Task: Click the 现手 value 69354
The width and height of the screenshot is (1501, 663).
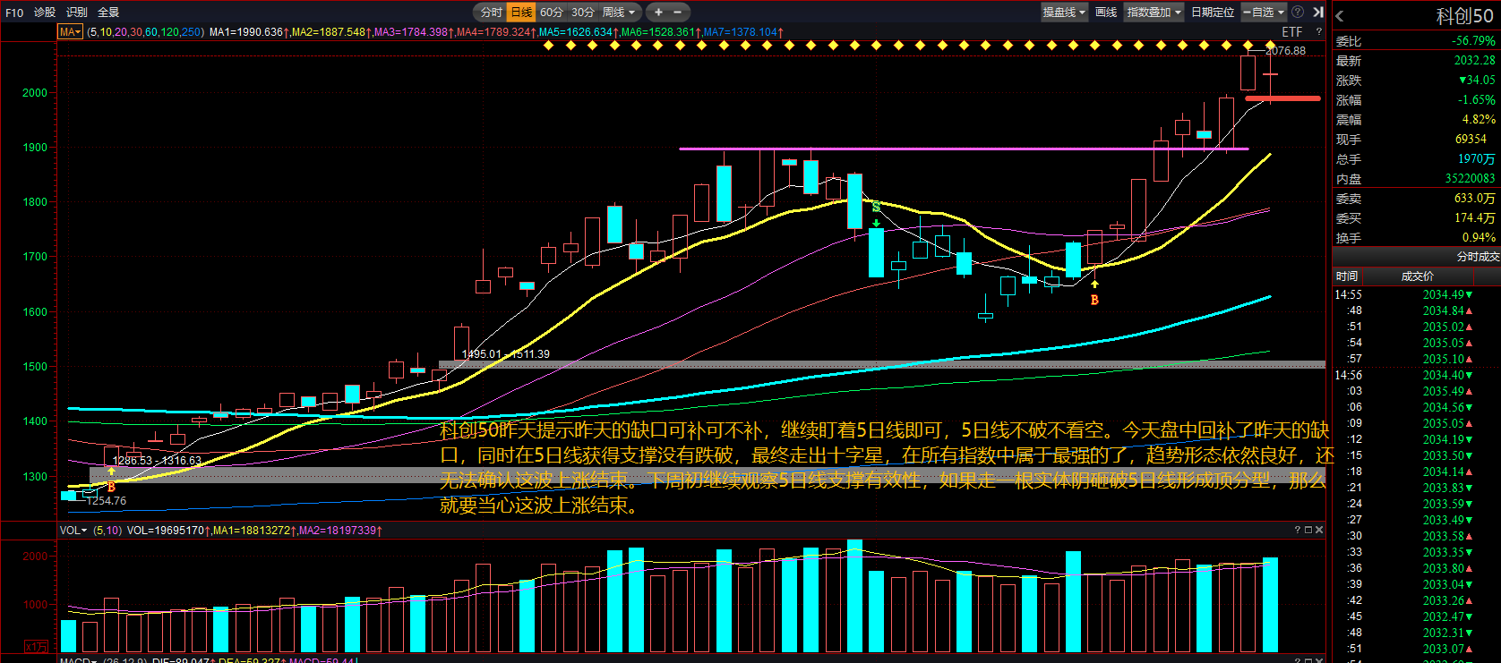Action: click(x=1471, y=140)
